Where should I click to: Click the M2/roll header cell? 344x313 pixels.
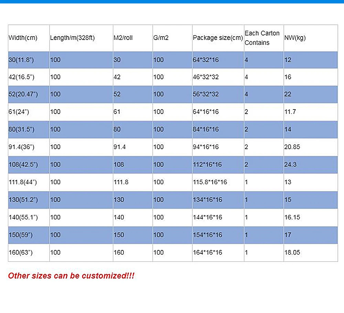pyautogui.click(x=123, y=38)
